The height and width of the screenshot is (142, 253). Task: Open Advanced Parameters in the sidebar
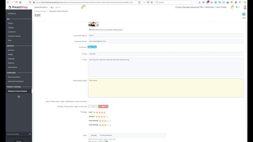pos(16,81)
